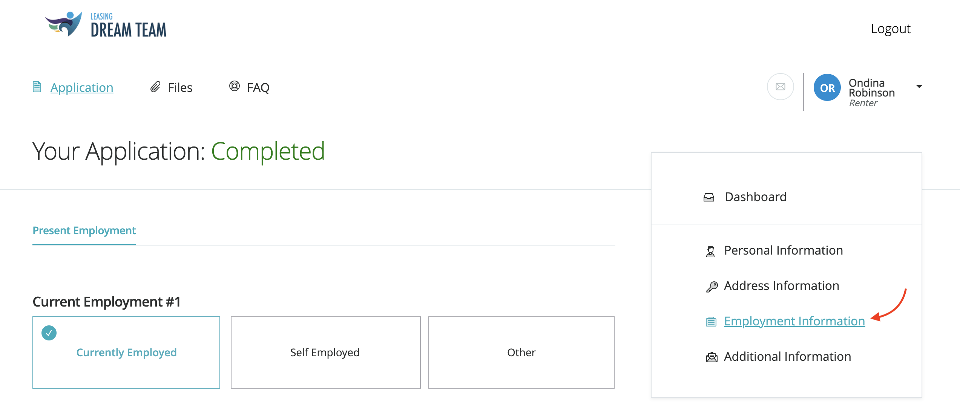Click the Application document icon
960x412 pixels.
point(37,87)
